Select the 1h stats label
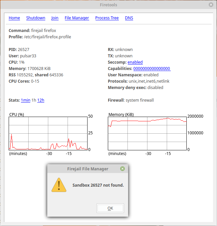The height and width of the screenshot is (226, 217). coord(34,100)
